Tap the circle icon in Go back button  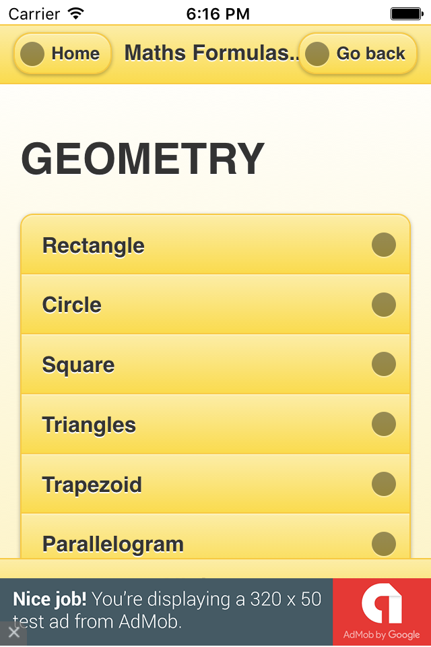point(317,54)
